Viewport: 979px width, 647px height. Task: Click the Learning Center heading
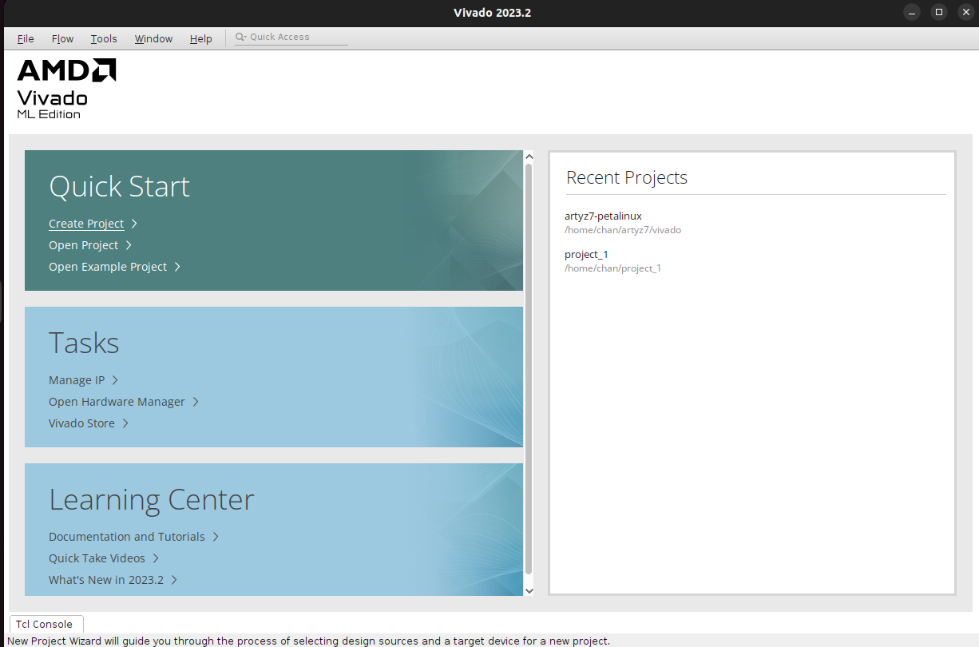pyautogui.click(x=152, y=500)
